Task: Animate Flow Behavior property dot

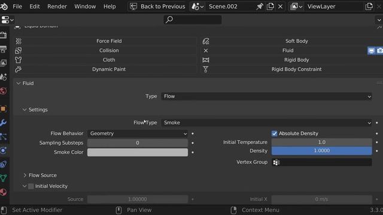Action: tap(193, 133)
